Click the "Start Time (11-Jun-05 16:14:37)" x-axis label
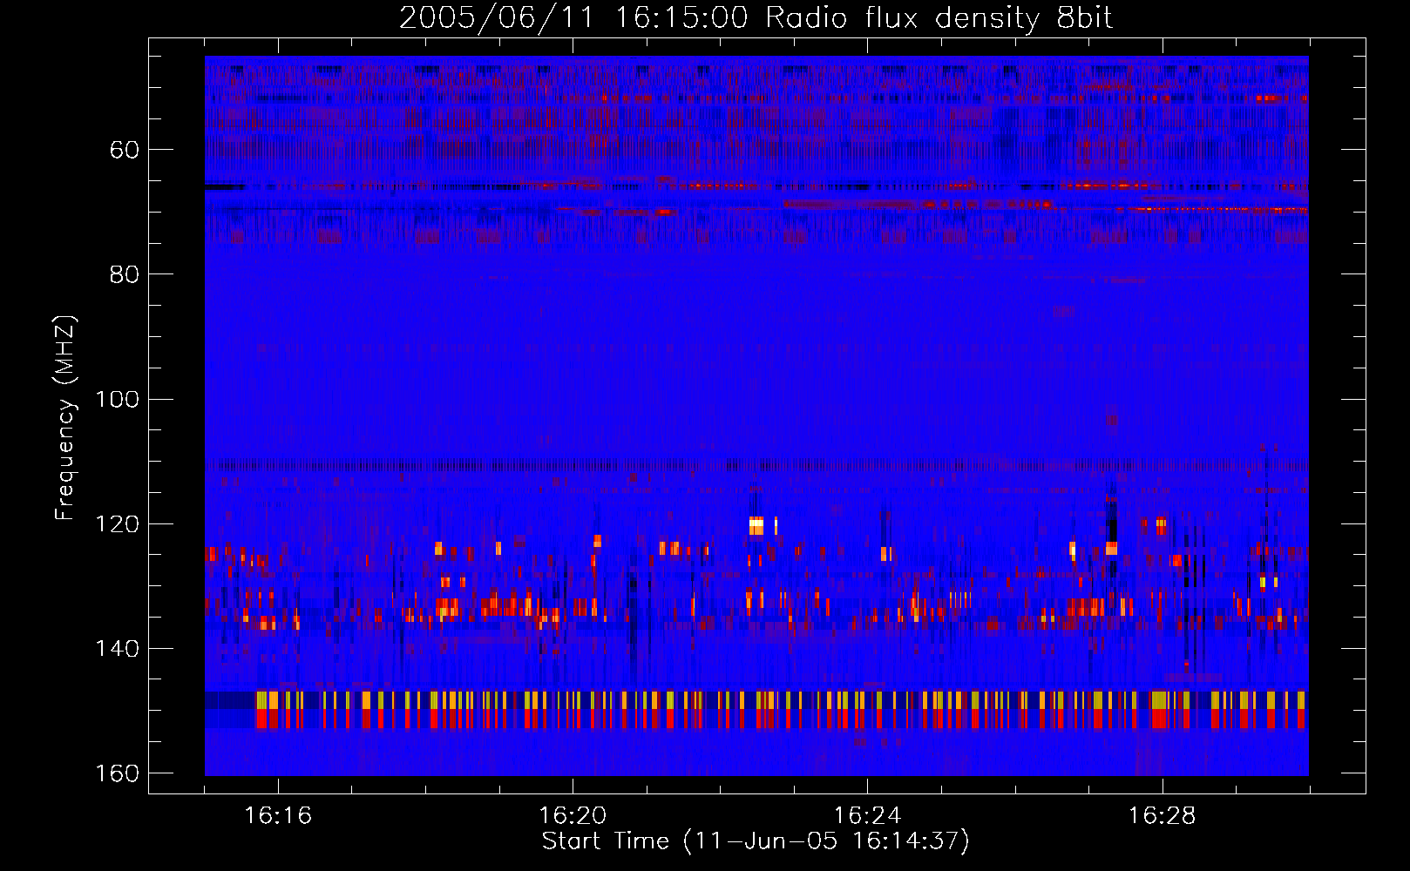The width and height of the screenshot is (1410, 871). [x=756, y=841]
